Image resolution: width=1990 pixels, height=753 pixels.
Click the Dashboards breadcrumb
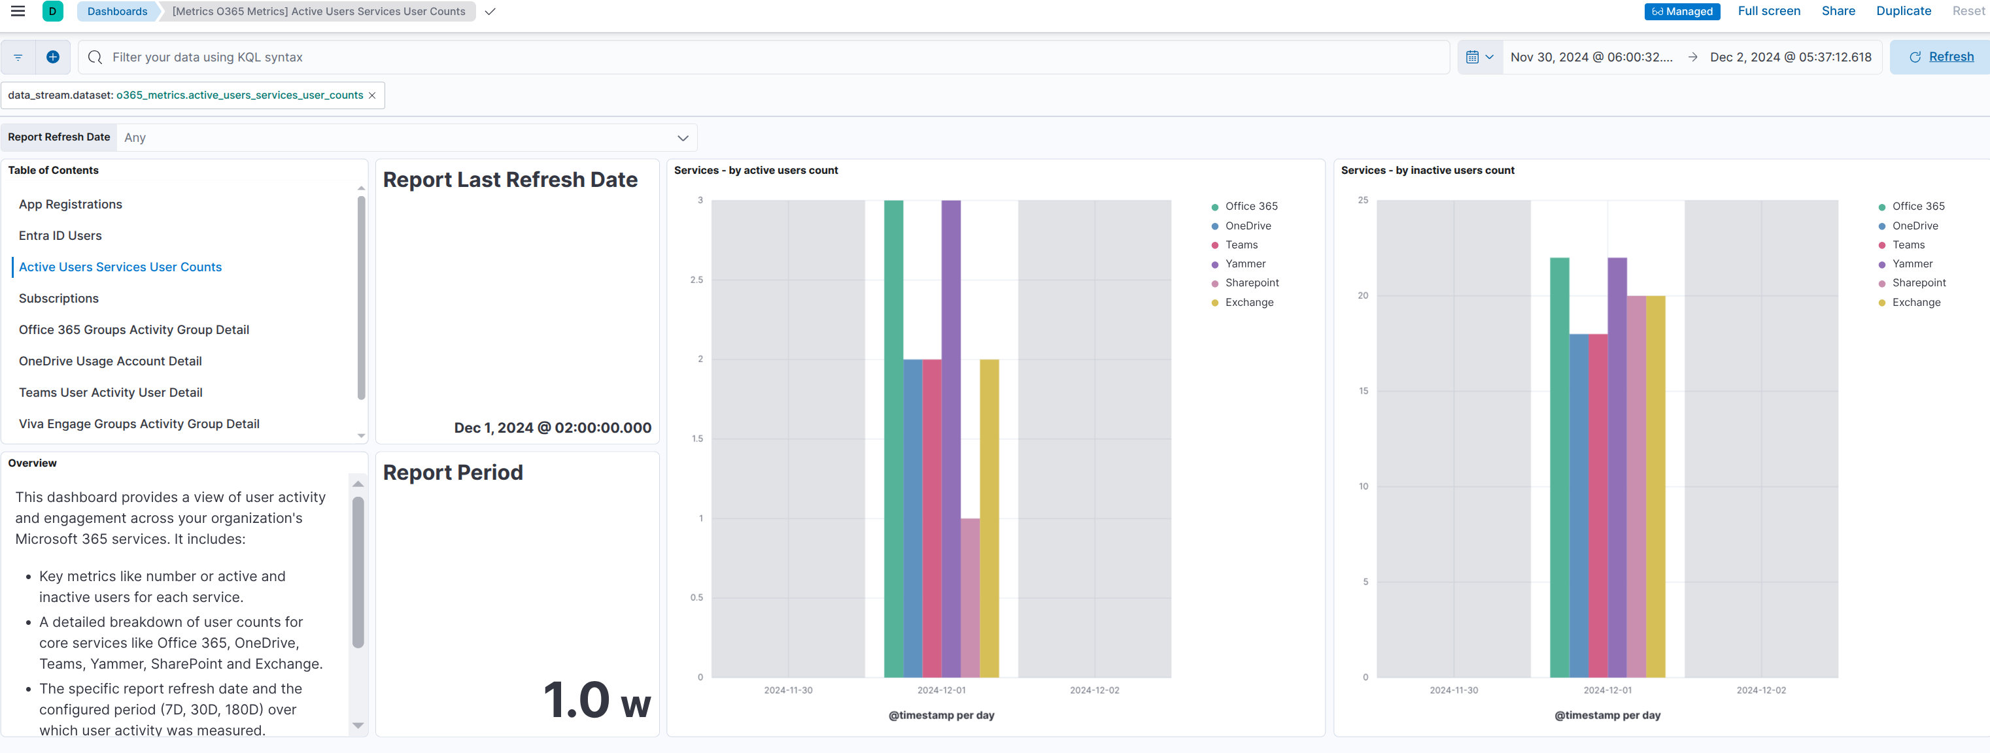click(x=116, y=11)
